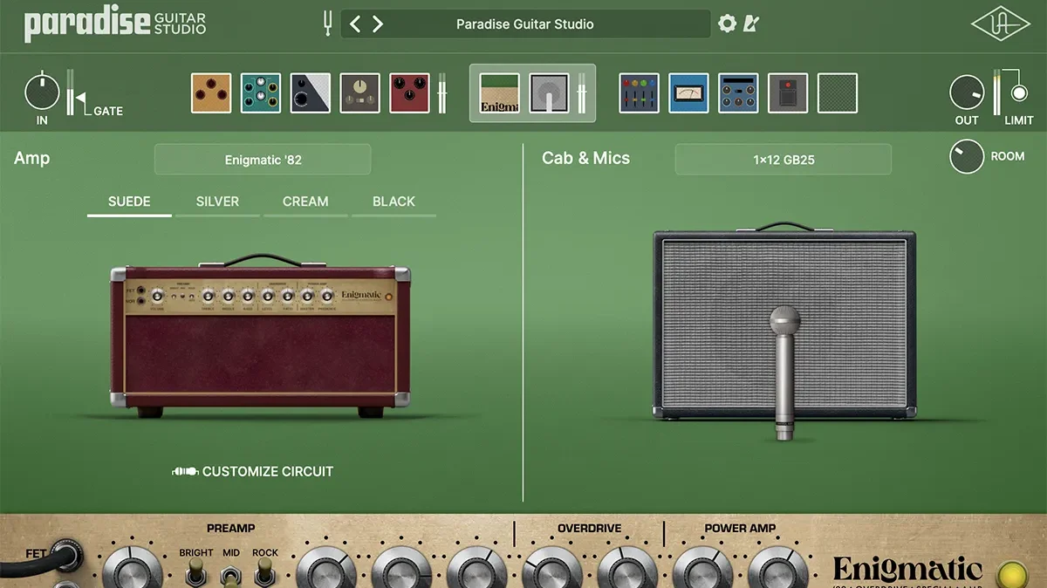Open the Enigmatic '82 amp selector
The height and width of the screenshot is (588, 1047).
point(263,160)
